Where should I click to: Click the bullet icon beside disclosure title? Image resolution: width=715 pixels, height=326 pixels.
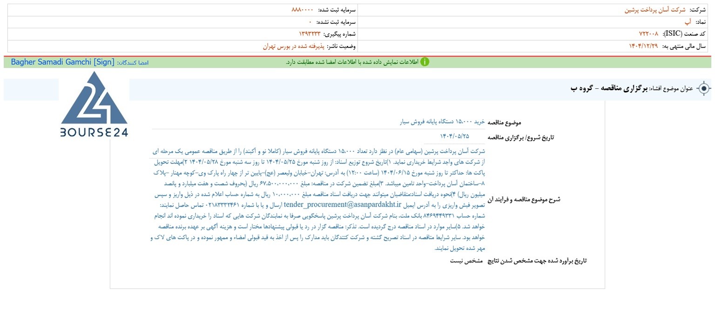[704, 89]
